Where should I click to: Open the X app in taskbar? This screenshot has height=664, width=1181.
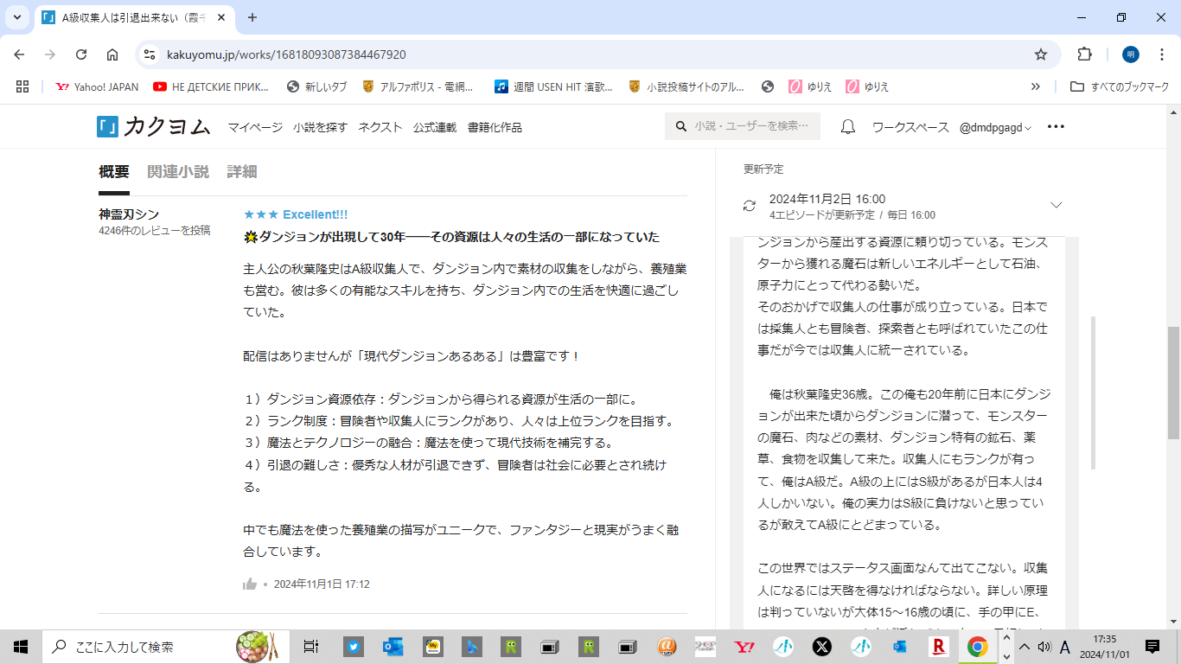click(x=821, y=646)
